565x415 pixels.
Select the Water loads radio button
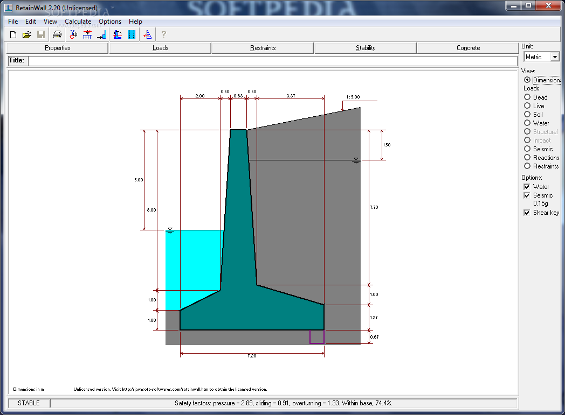tap(527, 123)
